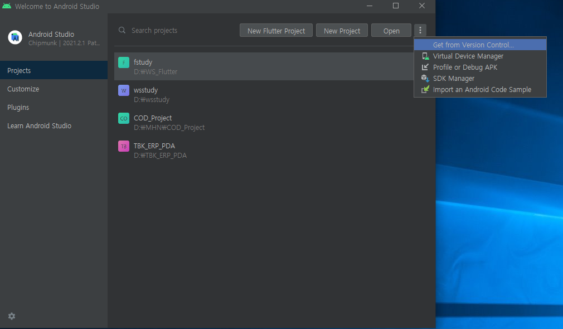This screenshot has height=329, width=563.
Task: Switch to the Projects tab
Action: (x=54, y=70)
